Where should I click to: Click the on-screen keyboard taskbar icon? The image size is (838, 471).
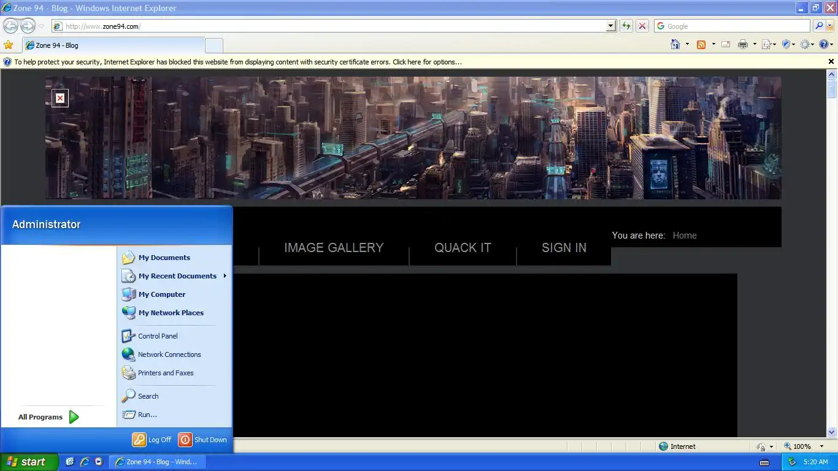(764, 462)
